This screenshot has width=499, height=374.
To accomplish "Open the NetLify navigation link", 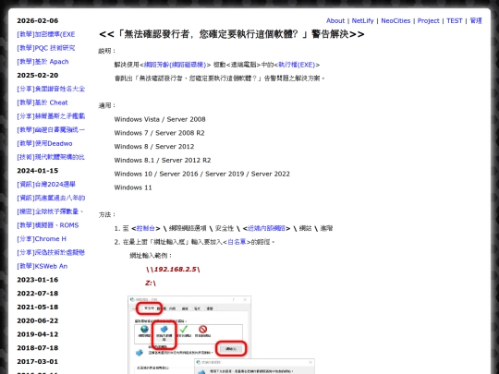I will coord(362,20).
